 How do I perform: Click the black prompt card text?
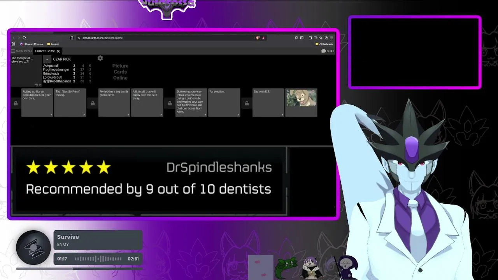tap(23, 59)
